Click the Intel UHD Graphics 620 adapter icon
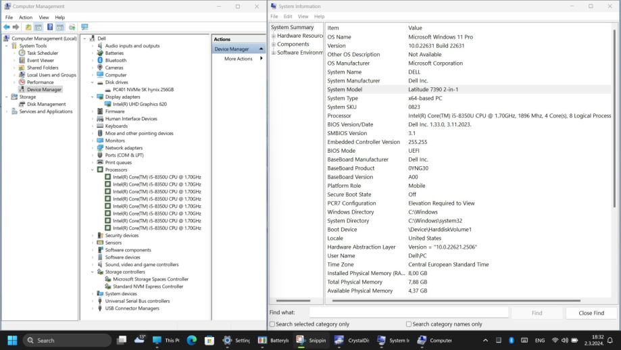The image size is (621, 350). pyautogui.click(x=107, y=104)
